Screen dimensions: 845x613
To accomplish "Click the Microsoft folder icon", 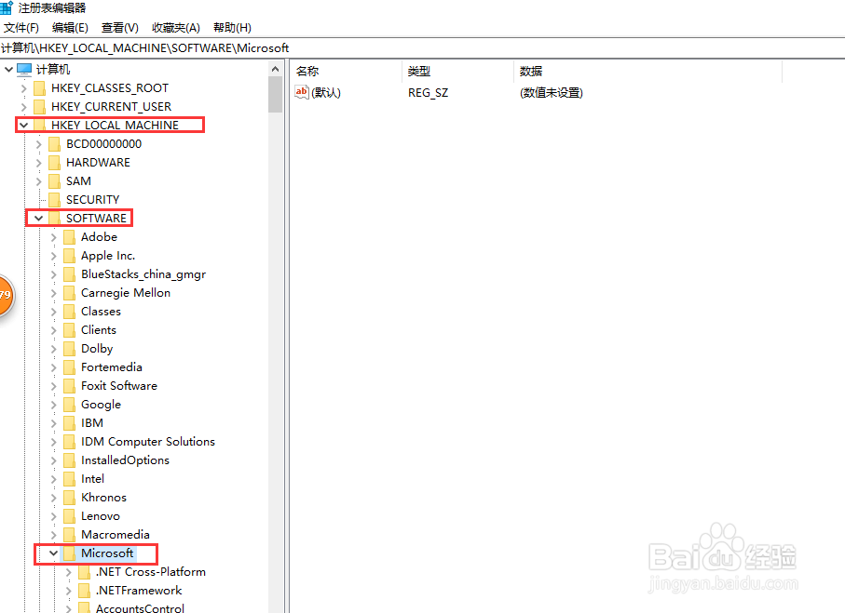I will coord(69,553).
